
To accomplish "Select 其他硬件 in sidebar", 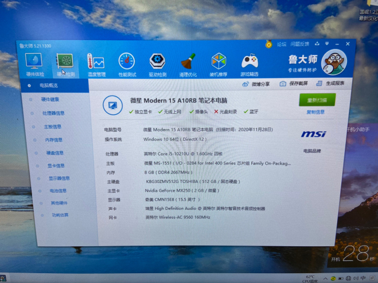I will pyautogui.click(x=59, y=203).
